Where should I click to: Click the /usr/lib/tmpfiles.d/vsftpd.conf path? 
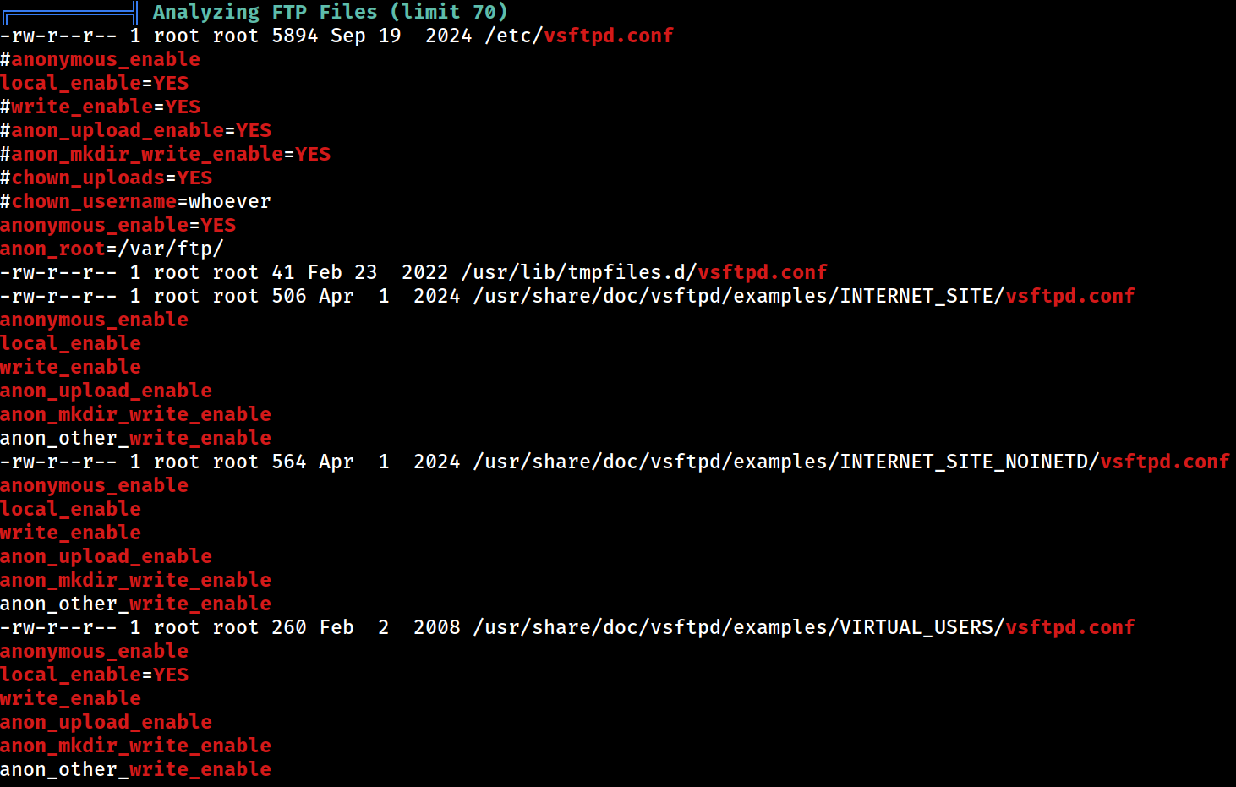644,272
